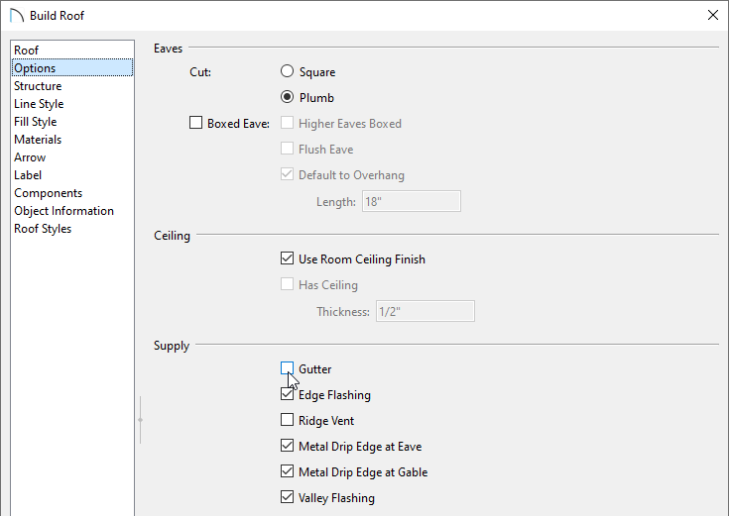Click the Build Roof title bar icon
Viewport: 729px width, 516px height.
[16, 16]
